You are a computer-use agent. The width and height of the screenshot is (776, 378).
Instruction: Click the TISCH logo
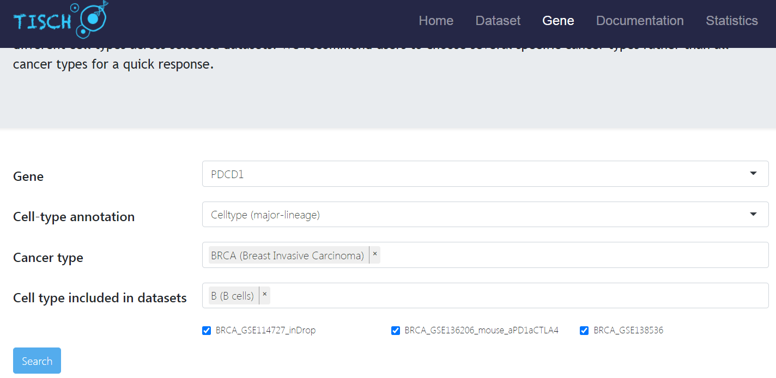(x=60, y=20)
